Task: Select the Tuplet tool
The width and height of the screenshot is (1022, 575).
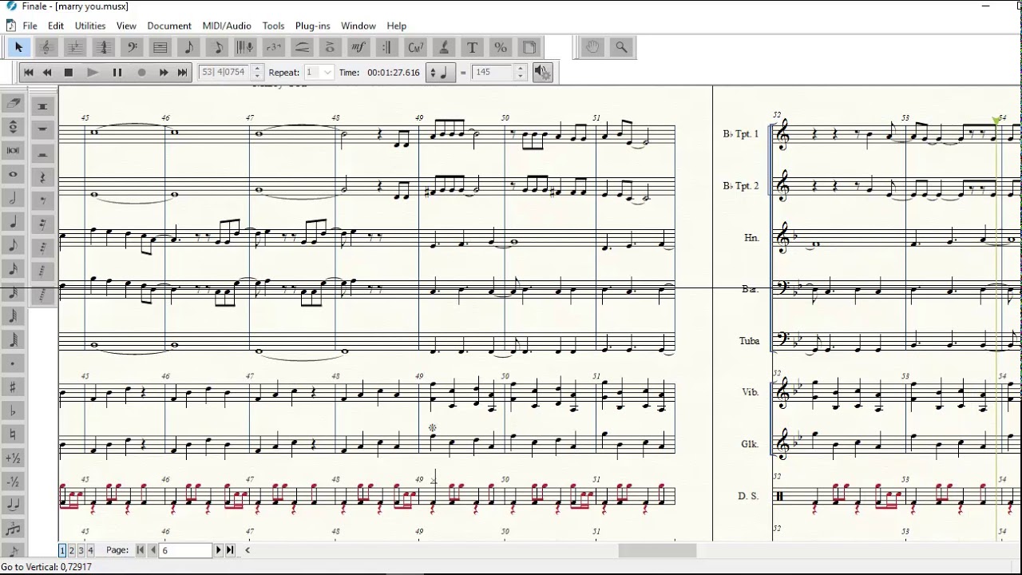Action: [274, 47]
